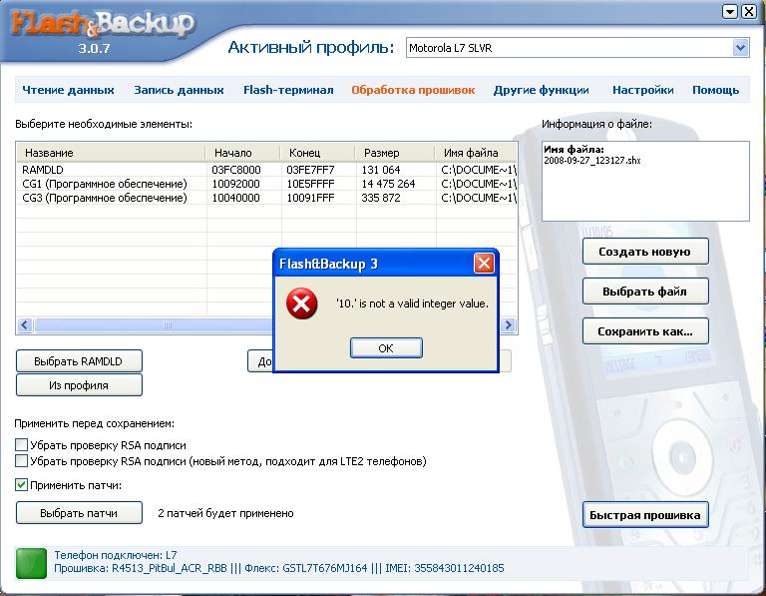This screenshot has width=766, height=596.
Task: Sort by the Название column header
Action: (x=111, y=153)
